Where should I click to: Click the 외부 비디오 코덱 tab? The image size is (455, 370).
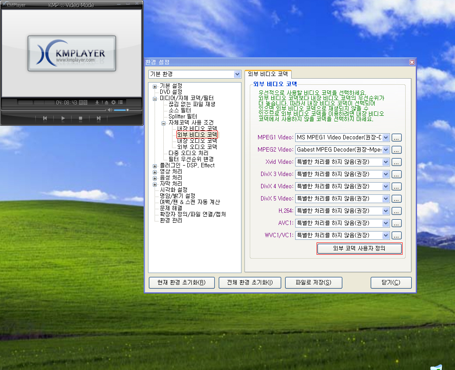[x=268, y=74]
